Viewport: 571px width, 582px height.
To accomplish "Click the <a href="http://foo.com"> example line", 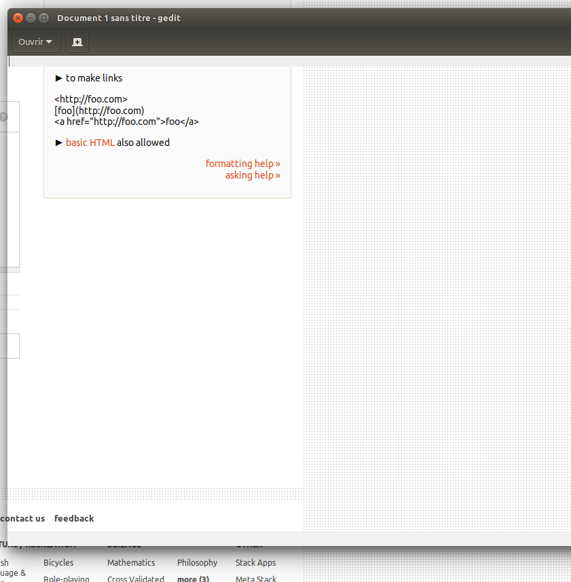I will (126, 122).
